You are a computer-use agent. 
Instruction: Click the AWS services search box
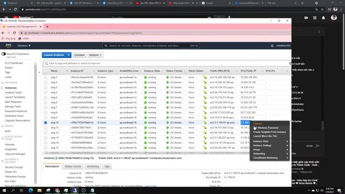point(151,45)
